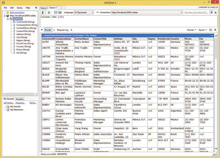220x158 pixels.
Task: Click the CompanyName column header in results
Action: 64,39
